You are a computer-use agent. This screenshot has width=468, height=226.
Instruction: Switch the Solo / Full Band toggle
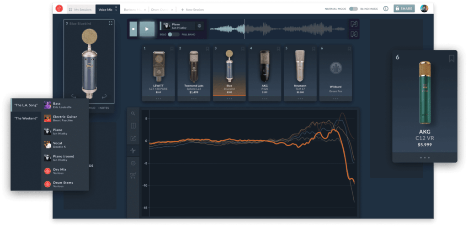tap(173, 35)
